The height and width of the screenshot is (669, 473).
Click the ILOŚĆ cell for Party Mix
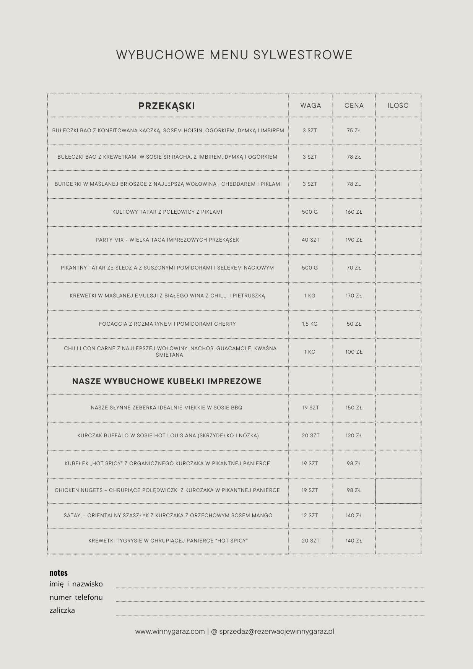[398, 240]
